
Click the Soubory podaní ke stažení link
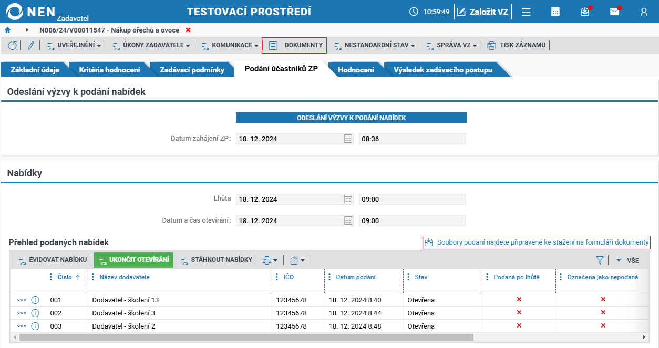pyautogui.click(x=537, y=242)
